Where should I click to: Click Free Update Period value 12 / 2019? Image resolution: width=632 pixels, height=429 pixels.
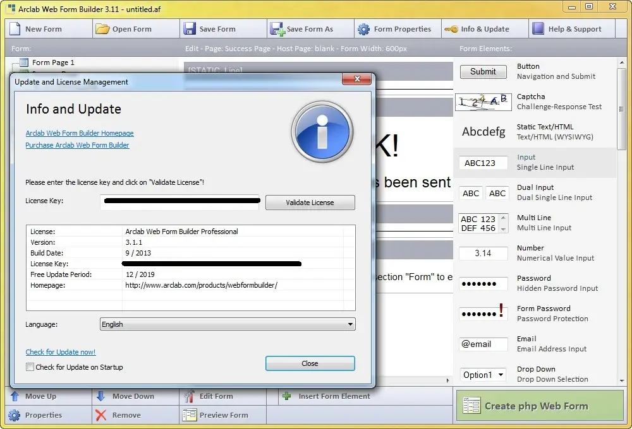pos(140,274)
